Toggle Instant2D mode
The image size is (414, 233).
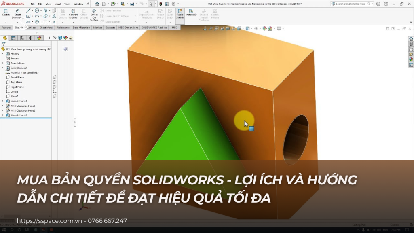[x=191, y=13]
